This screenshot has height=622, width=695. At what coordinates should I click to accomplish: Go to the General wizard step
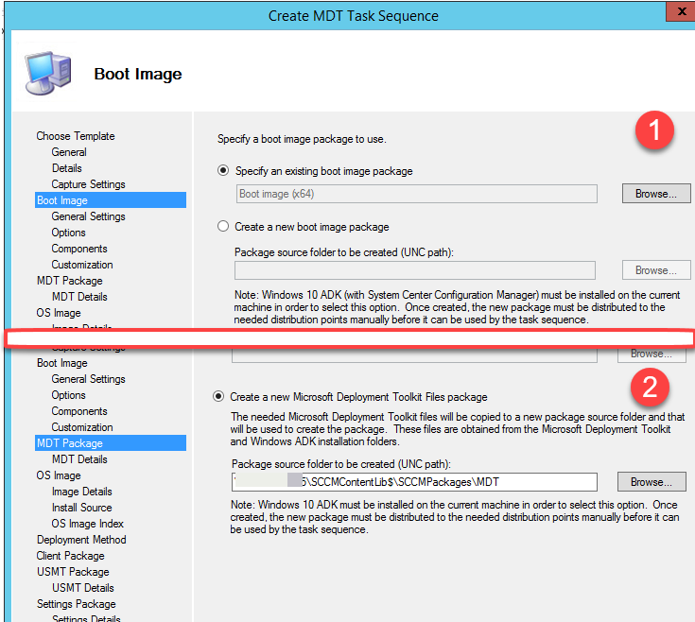click(x=69, y=152)
